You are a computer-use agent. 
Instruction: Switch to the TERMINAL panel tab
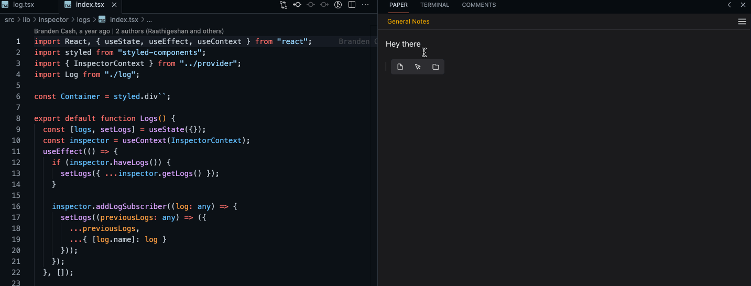pos(434,5)
